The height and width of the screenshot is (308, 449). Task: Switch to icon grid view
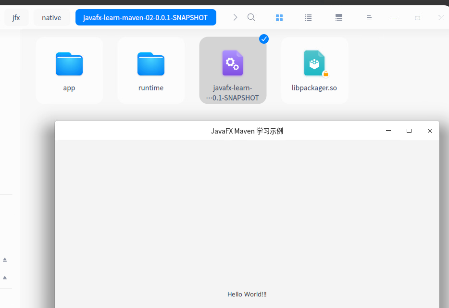(x=279, y=18)
